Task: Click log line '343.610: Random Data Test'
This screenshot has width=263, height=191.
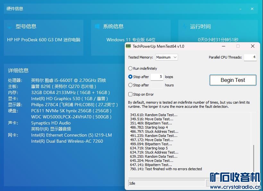Action: (x=154, y=115)
